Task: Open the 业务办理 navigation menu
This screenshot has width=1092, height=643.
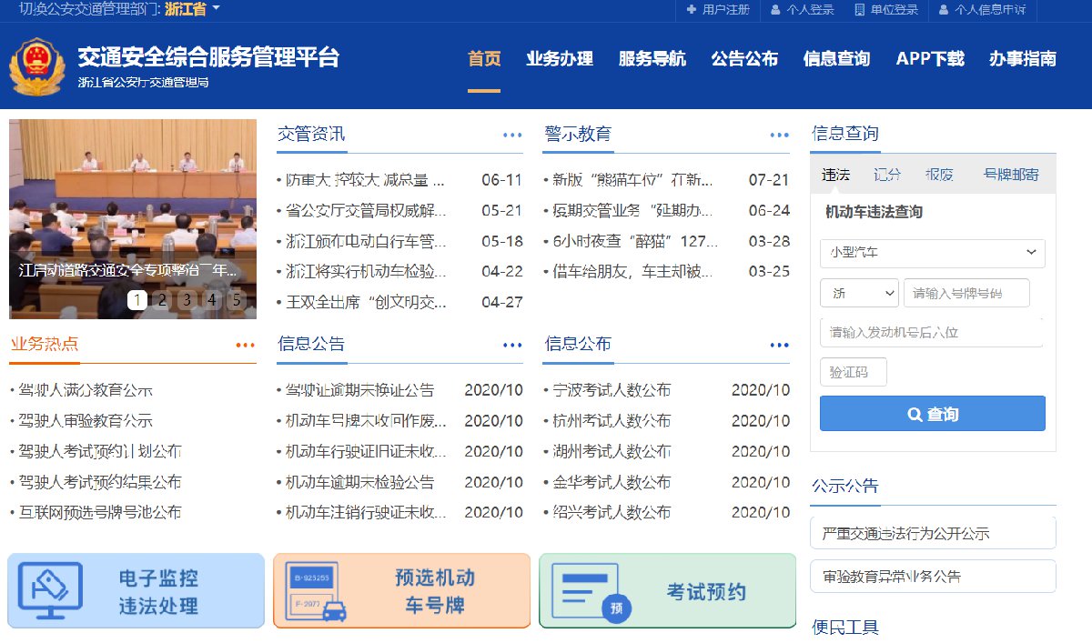Action: (x=559, y=59)
